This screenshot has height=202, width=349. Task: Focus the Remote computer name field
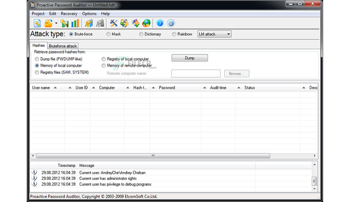click(x=196, y=73)
